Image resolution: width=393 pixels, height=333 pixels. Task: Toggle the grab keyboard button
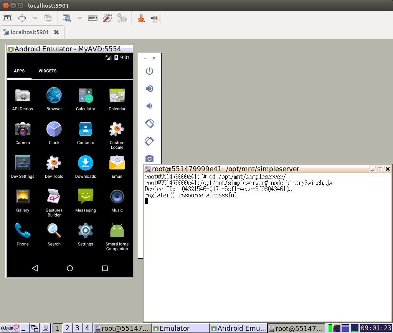[93, 18]
